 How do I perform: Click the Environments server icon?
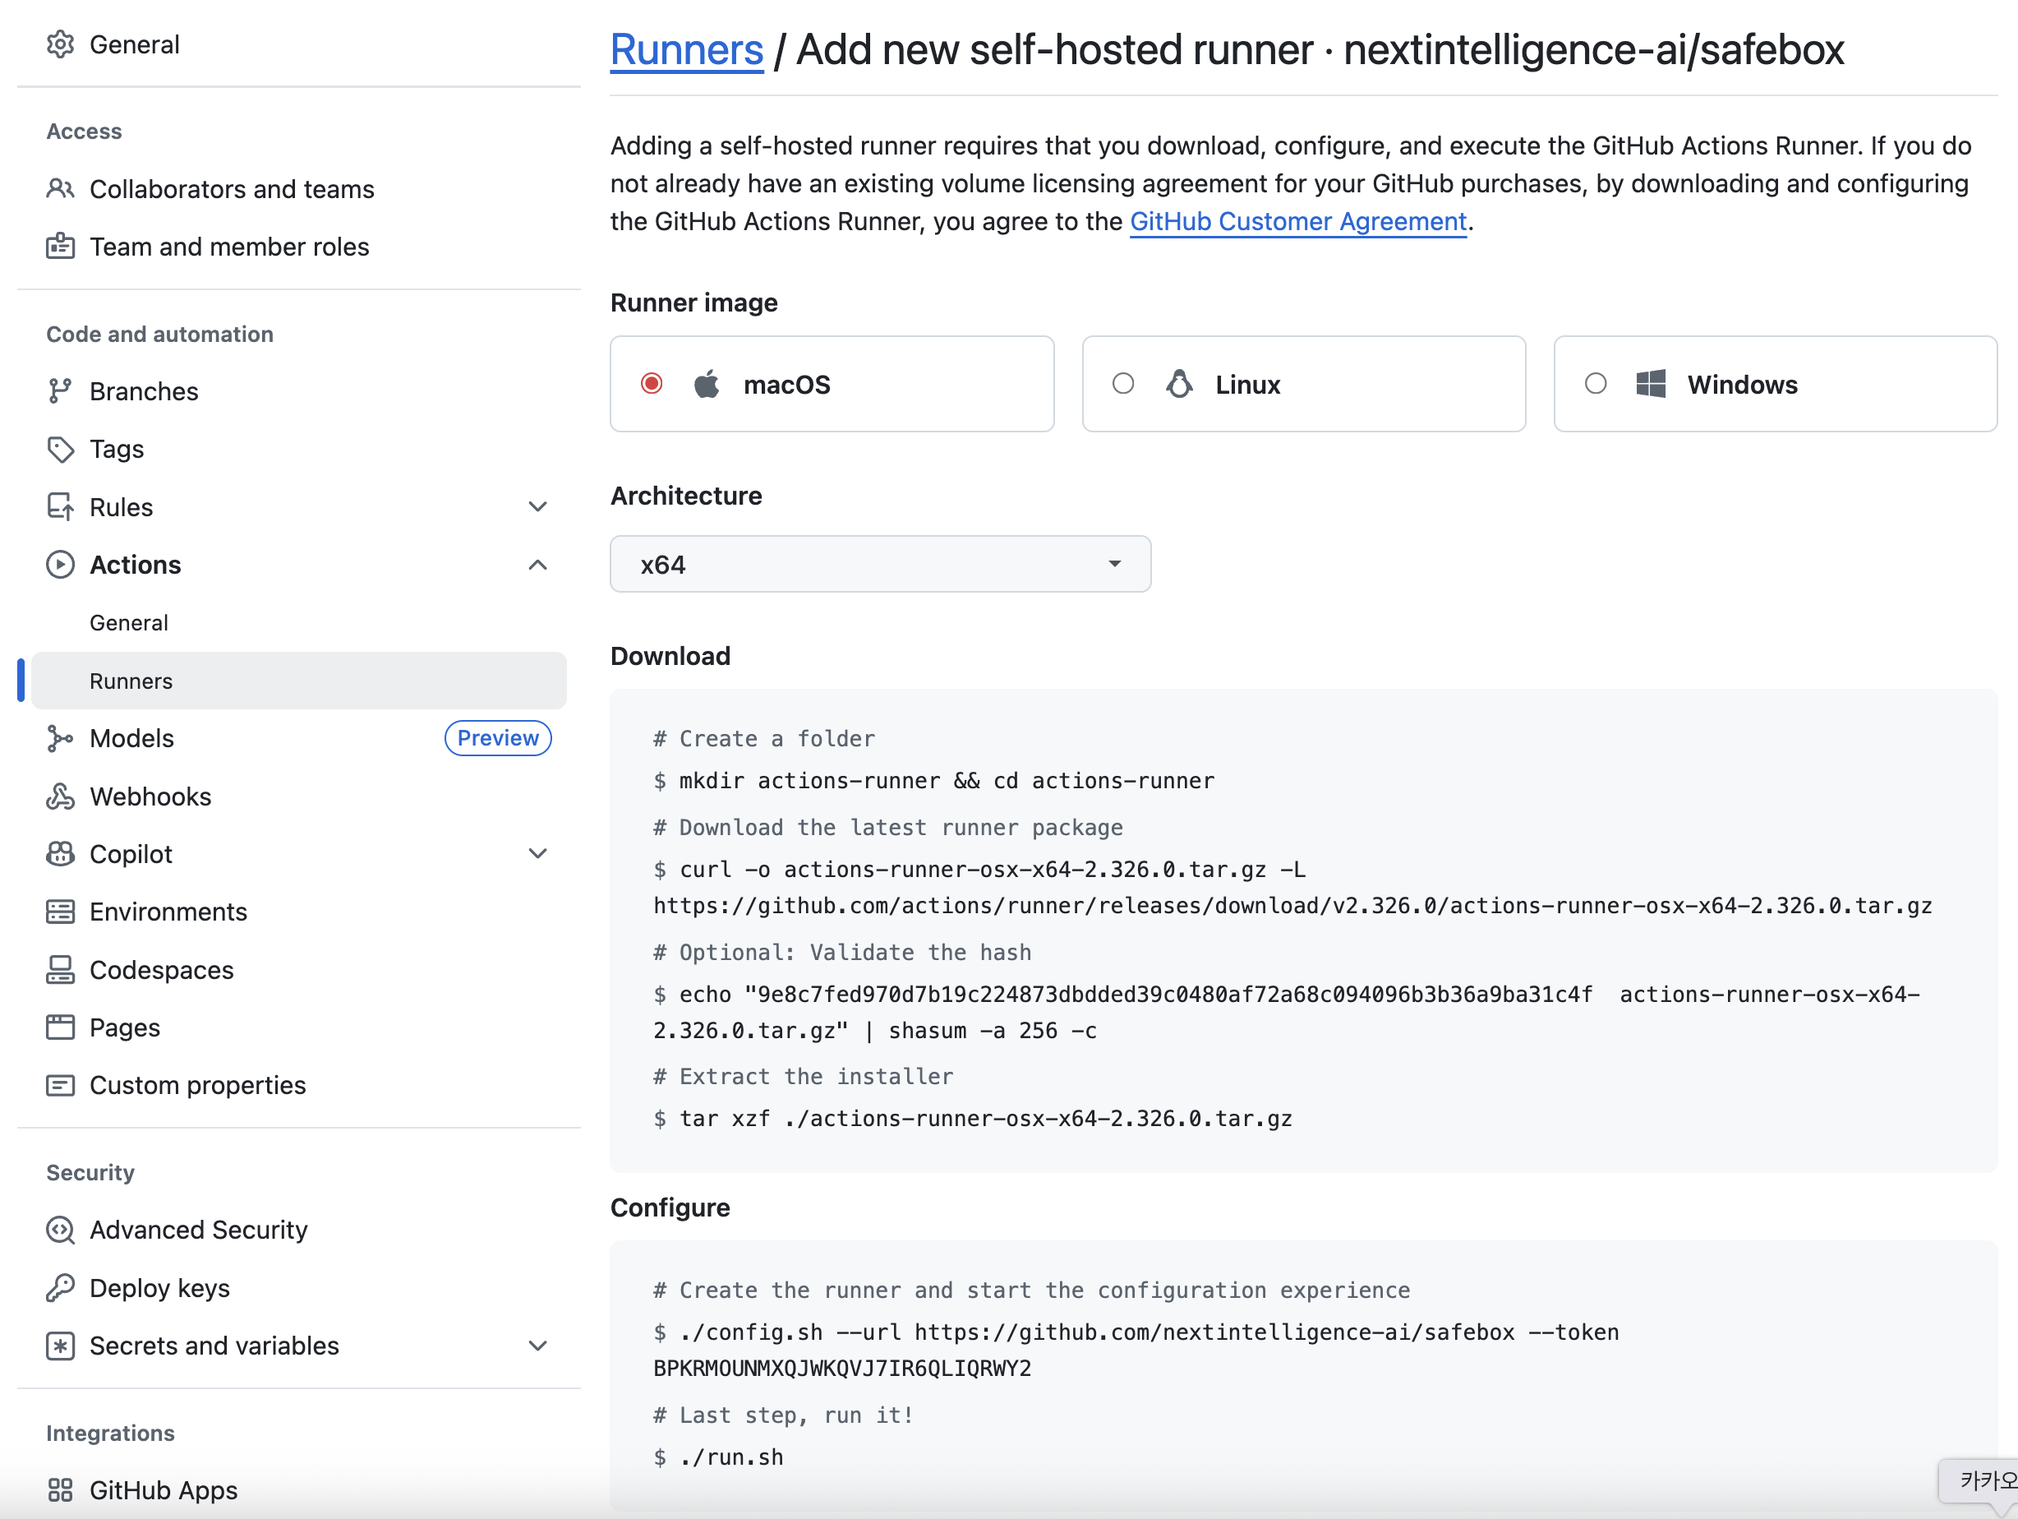(60, 911)
